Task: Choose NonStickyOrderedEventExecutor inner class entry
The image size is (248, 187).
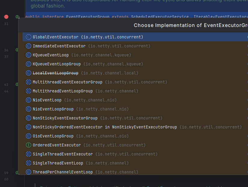Action: pos(135,127)
